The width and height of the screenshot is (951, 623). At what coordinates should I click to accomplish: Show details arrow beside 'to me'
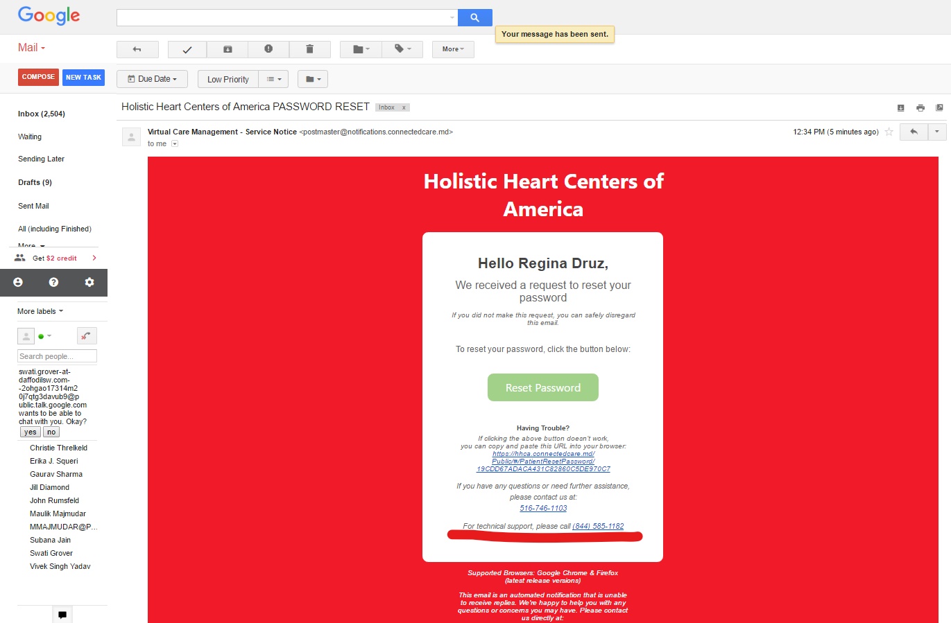pyautogui.click(x=175, y=144)
